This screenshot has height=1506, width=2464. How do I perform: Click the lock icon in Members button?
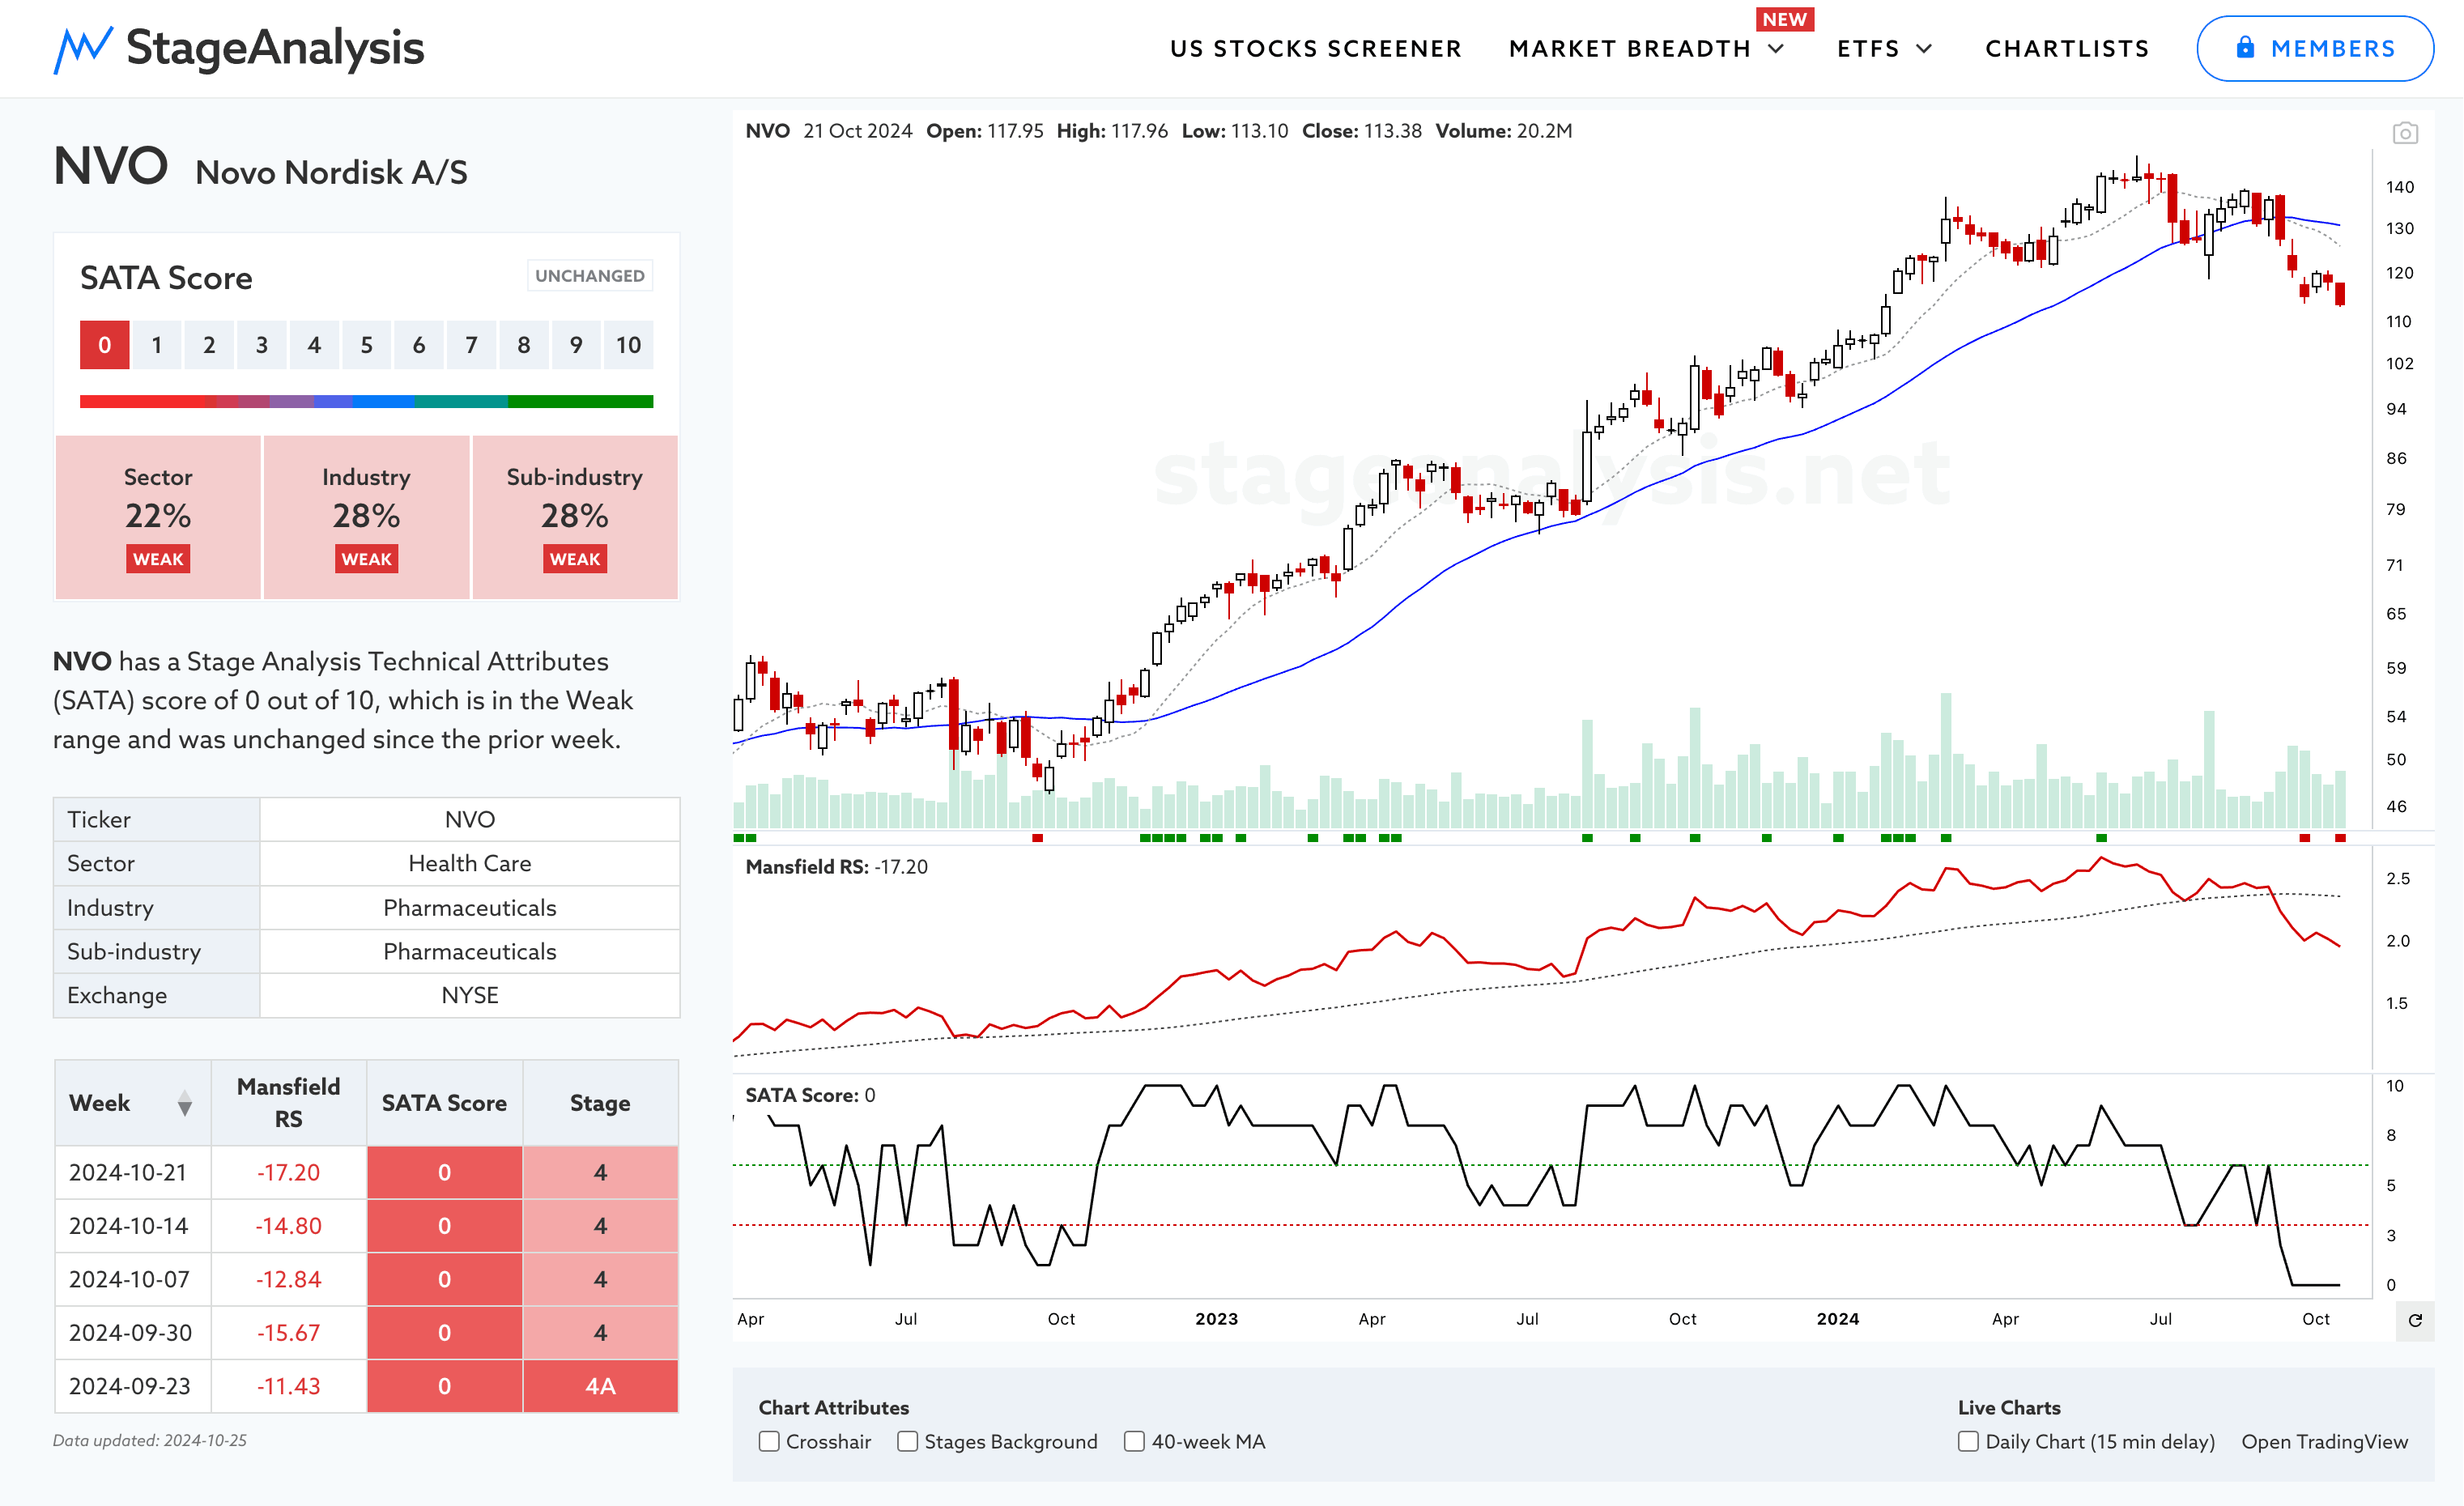click(x=2245, y=47)
